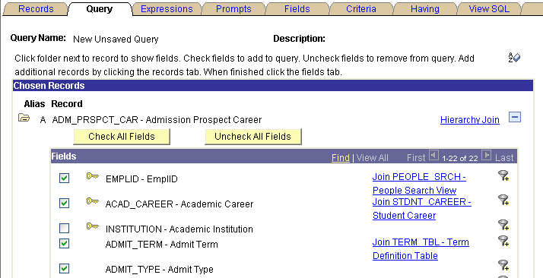Add criteria using ADMIT_TYPE filter icon
The height and width of the screenshot is (278, 543).
pyautogui.click(x=503, y=265)
